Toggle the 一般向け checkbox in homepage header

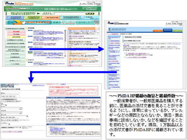pos(81,4)
